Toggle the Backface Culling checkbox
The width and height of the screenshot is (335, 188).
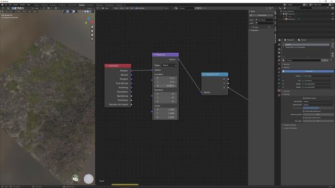tap(304, 98)
